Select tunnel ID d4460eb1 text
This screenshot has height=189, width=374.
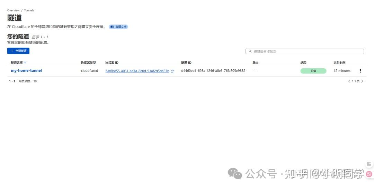coord(213,71)
